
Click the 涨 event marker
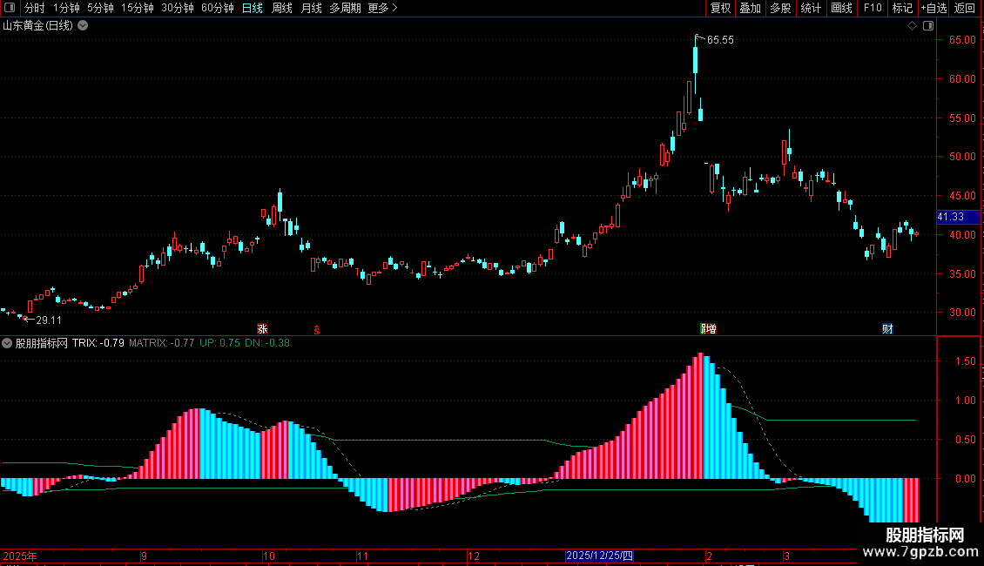(262, 329)
